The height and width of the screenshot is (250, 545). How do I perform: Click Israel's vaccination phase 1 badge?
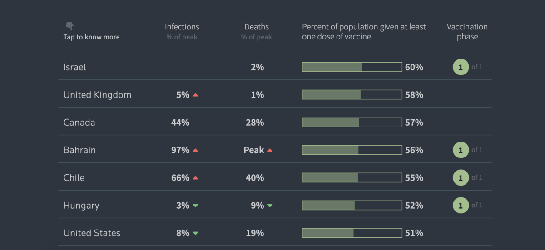(461, 67)
